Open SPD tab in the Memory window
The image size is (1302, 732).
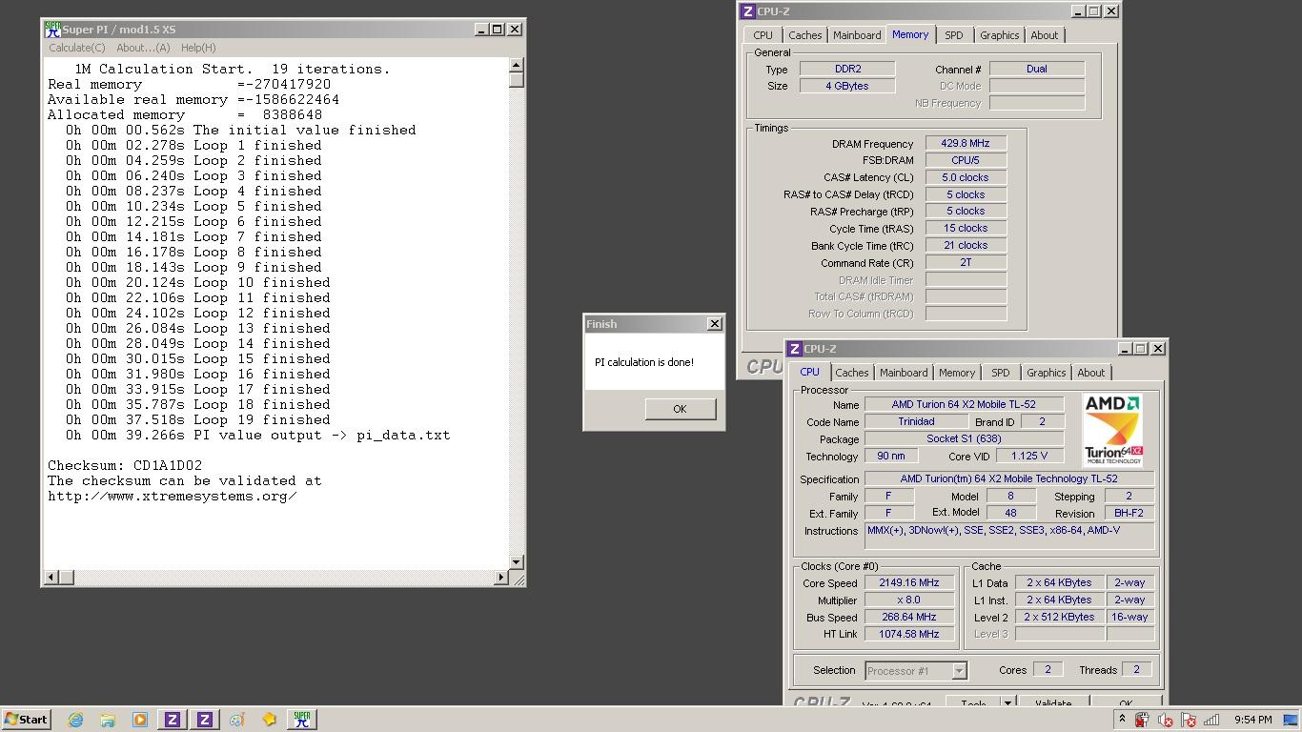[953, 35]
